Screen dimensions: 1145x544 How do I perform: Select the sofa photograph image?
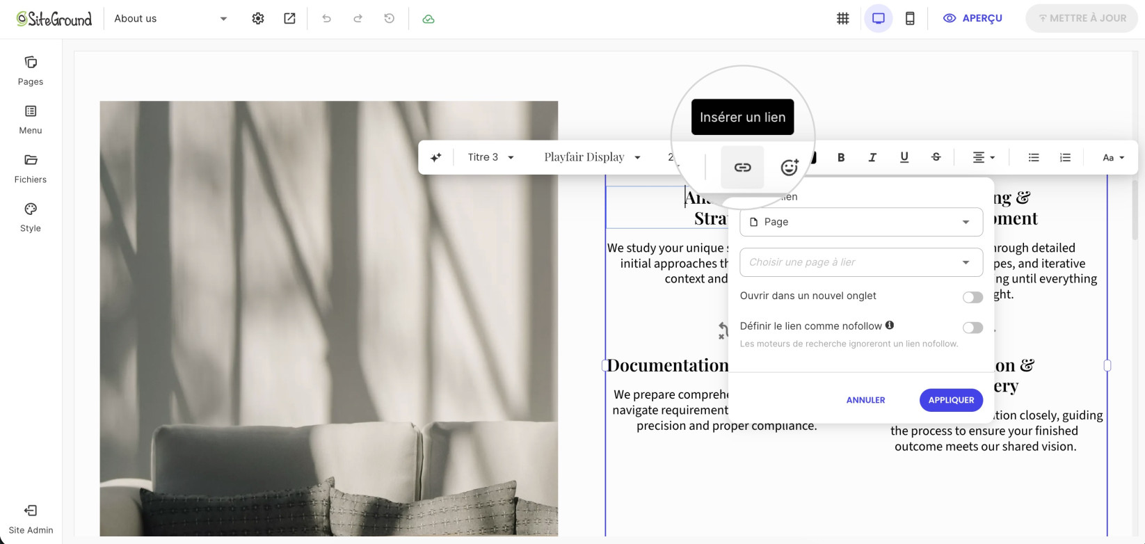tap(328, 319)
